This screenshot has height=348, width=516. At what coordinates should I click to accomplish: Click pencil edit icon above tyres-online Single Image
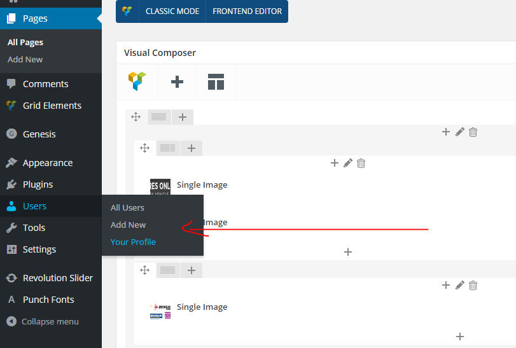pos(348,163)
